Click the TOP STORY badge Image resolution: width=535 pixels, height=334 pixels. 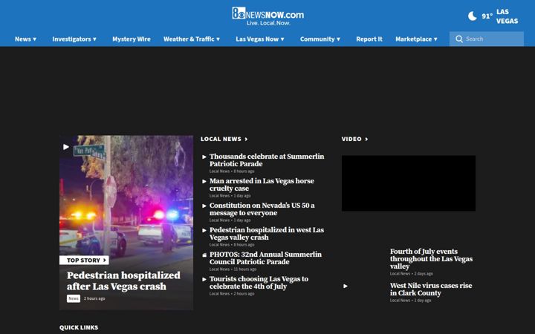click(84, 261)
